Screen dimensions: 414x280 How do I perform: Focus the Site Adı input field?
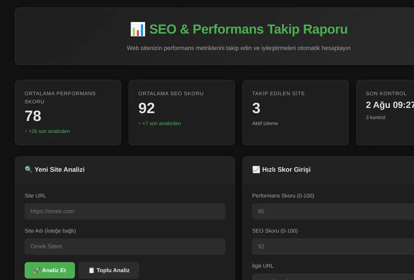(x=125, y=247)
